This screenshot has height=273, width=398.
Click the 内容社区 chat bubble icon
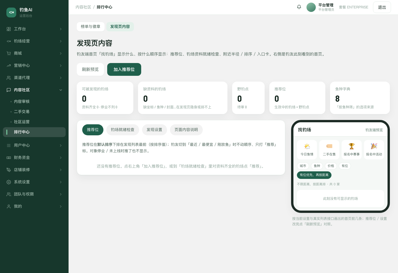pos(9,90)
